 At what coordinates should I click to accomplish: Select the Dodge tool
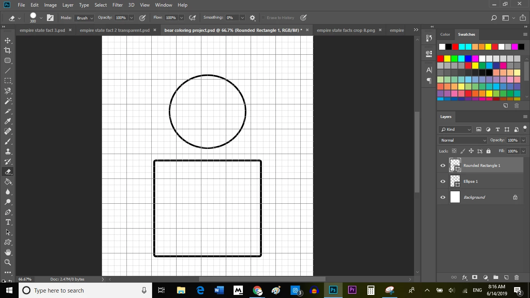pyautogui.click(x=8, y=202)
